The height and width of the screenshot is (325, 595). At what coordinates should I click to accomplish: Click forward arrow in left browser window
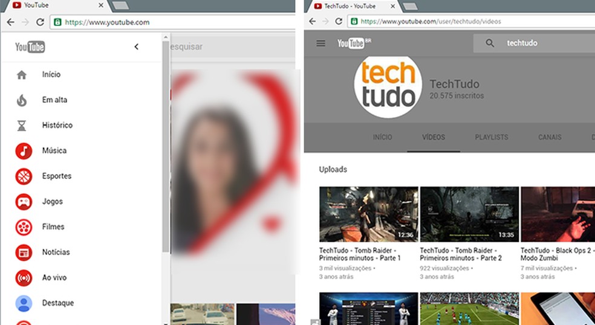click(25, 22)
